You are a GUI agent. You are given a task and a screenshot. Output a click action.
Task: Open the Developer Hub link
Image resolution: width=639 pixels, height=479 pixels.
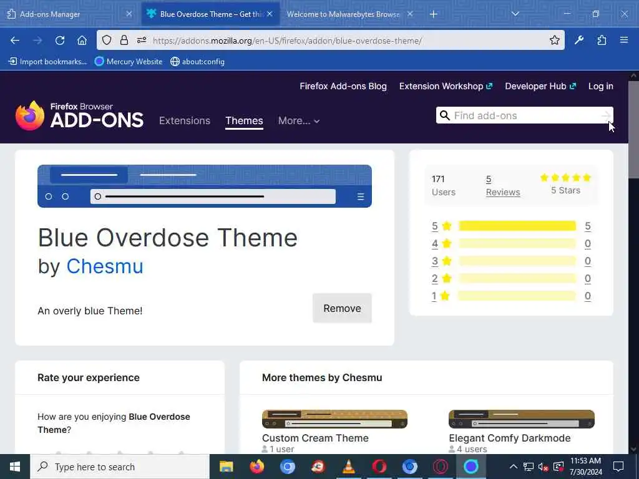click(x=540, y=86)
